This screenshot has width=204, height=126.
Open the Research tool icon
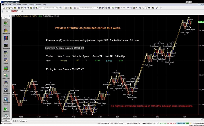point(6,109)
